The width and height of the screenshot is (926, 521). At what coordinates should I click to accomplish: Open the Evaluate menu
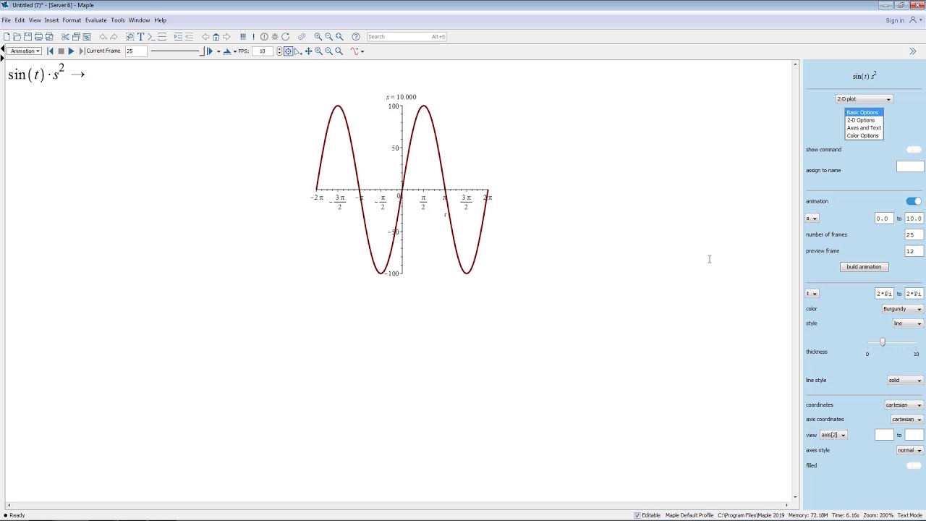coord(95,20)
